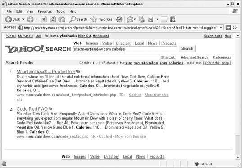
Task: Click the Windows logo throbber
Action: (235, 11)
